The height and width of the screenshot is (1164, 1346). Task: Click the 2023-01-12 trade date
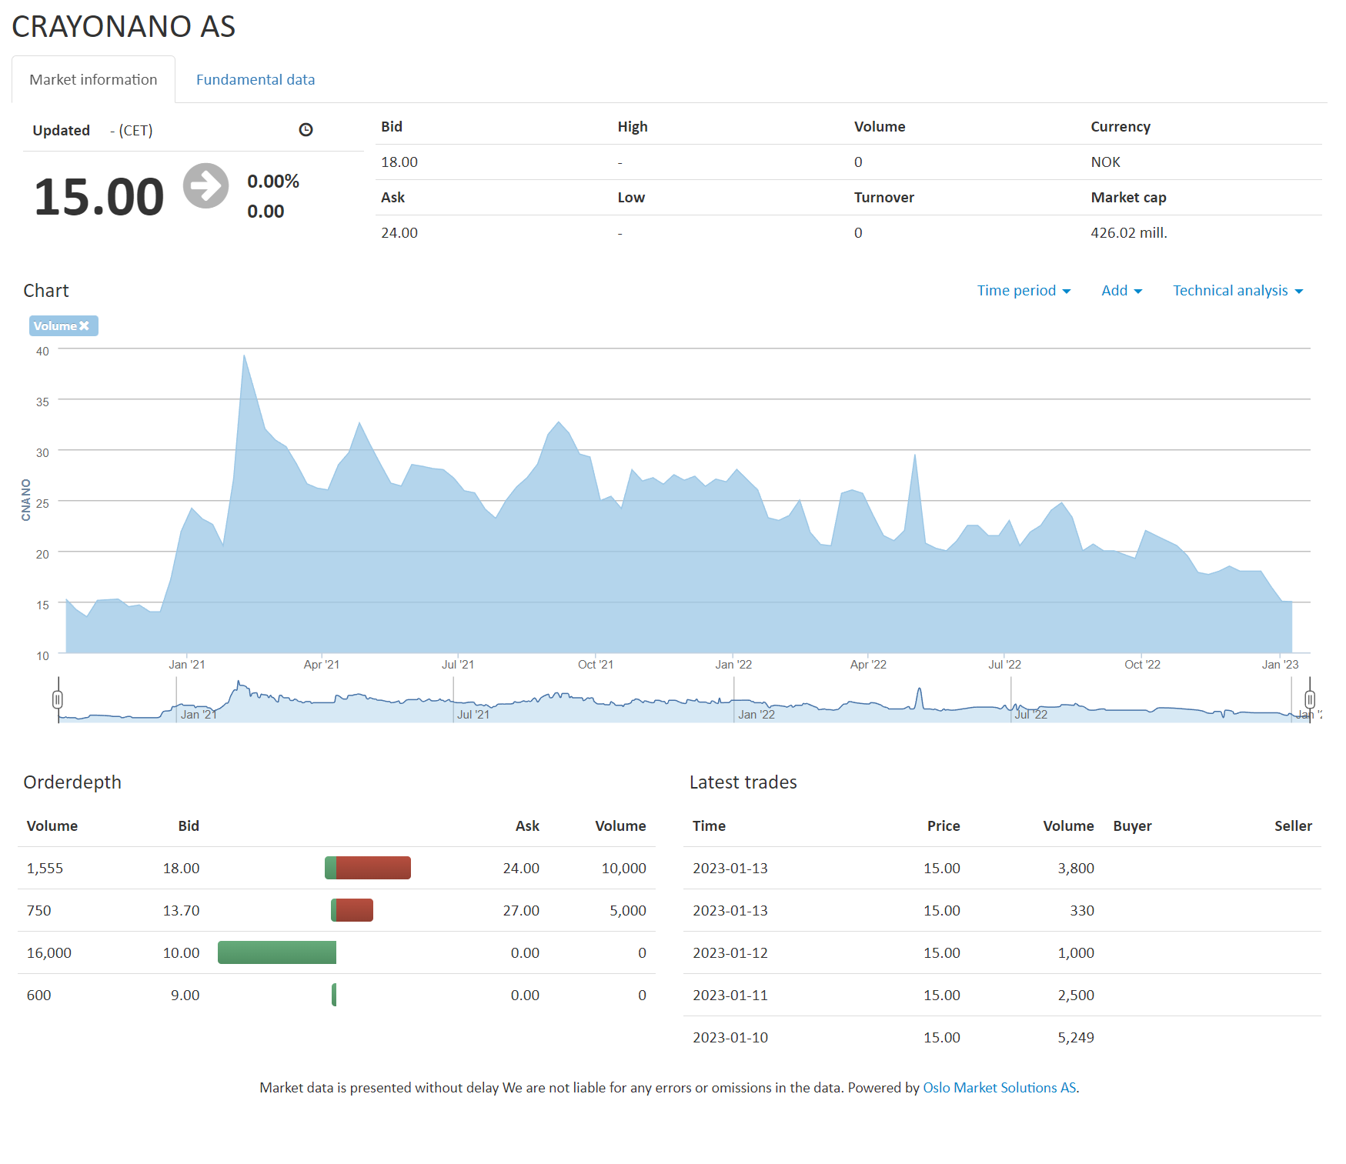(730, 953)
